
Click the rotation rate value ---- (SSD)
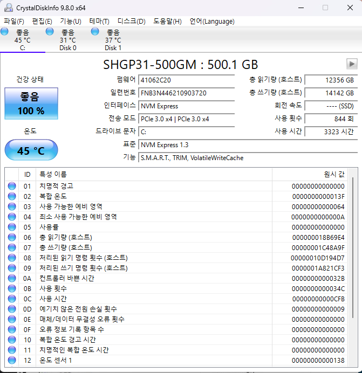click(x=331, y=106)
